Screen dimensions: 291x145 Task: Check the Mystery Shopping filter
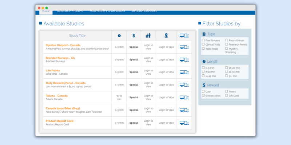(227, 49)
